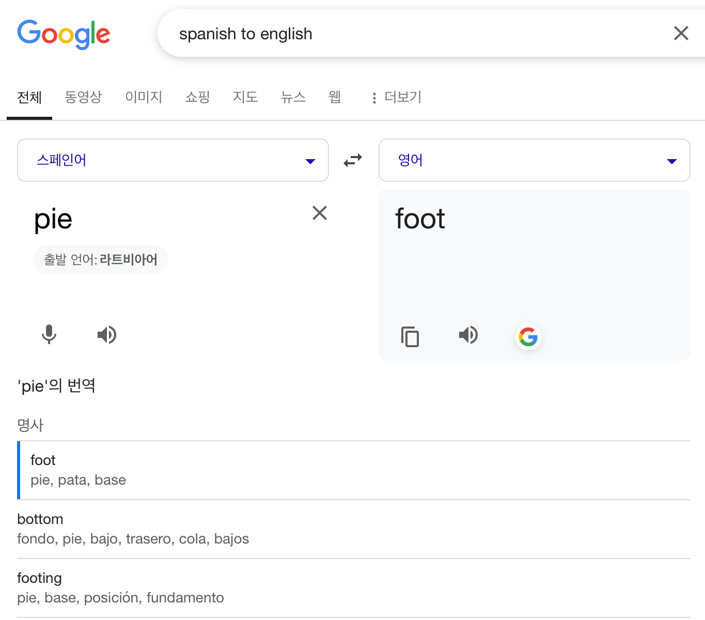Screen dimensions: 705x620
Task: Go to the 뉴스 tab
Action: coord(293,97)
